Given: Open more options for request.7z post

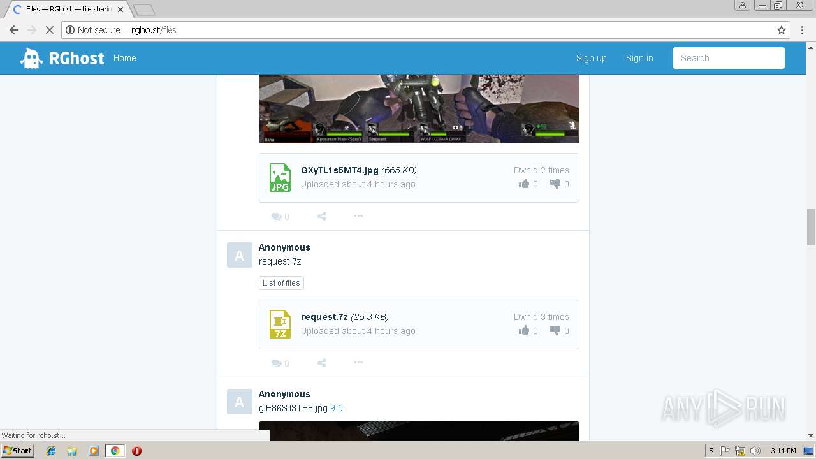Looking at the screenshot, I should tap(358, 363).
